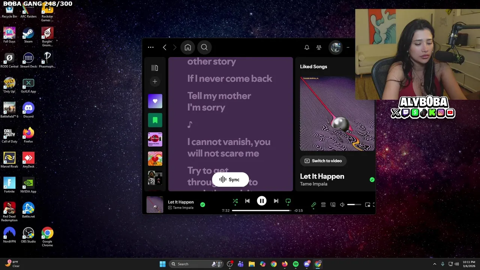Open Tame Impala artist in Now Playing panel
Viewport: 480px width, 270px height.
pyautogui.click(x=313, y=184)
